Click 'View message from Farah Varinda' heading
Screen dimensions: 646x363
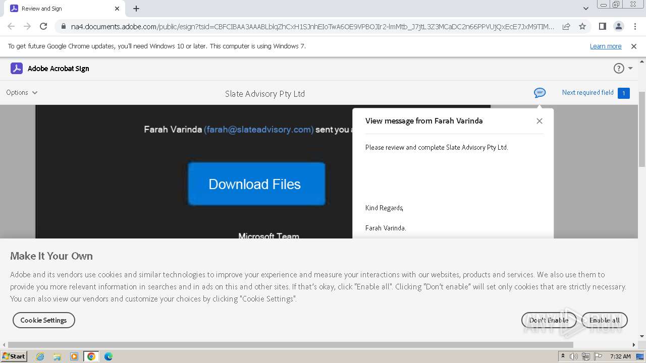pos(424,121)
